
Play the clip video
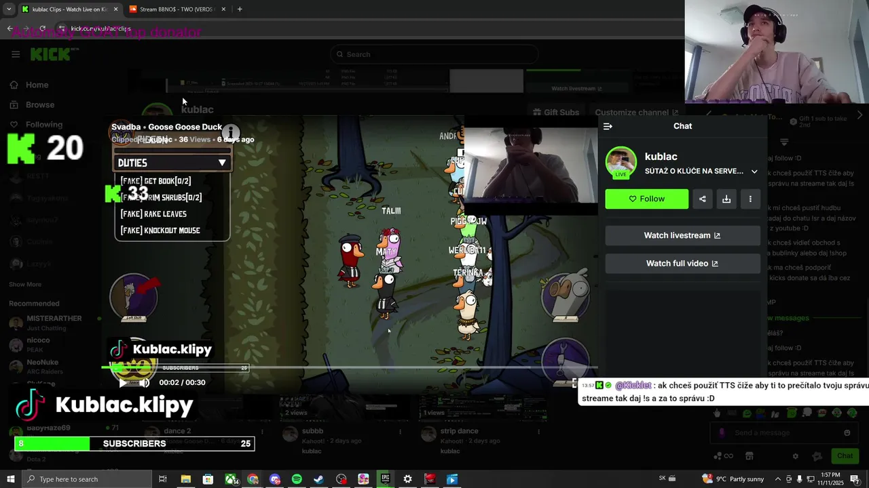tap(123, 383)
